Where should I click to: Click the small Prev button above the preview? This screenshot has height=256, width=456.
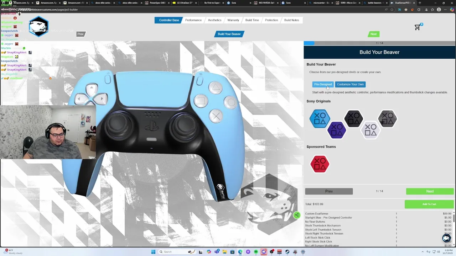click(81, 34)
